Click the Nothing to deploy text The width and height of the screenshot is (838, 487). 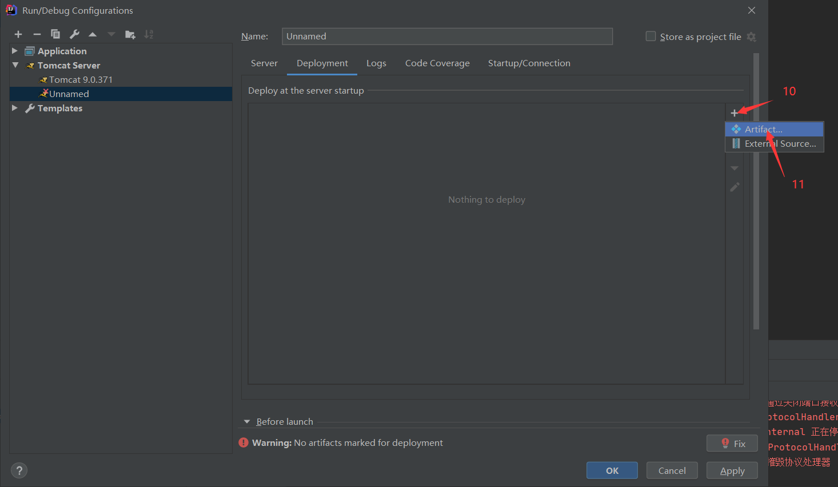pos(486,199)
